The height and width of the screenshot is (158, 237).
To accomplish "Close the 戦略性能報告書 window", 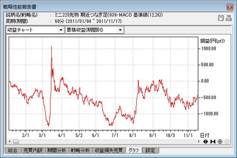I will (x=230, y=7).
